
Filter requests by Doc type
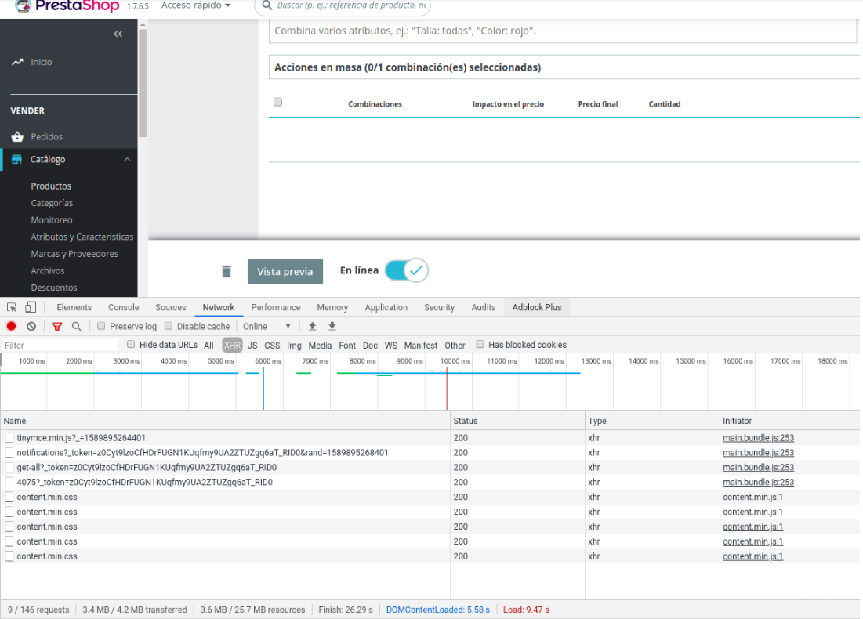[370, 345]
